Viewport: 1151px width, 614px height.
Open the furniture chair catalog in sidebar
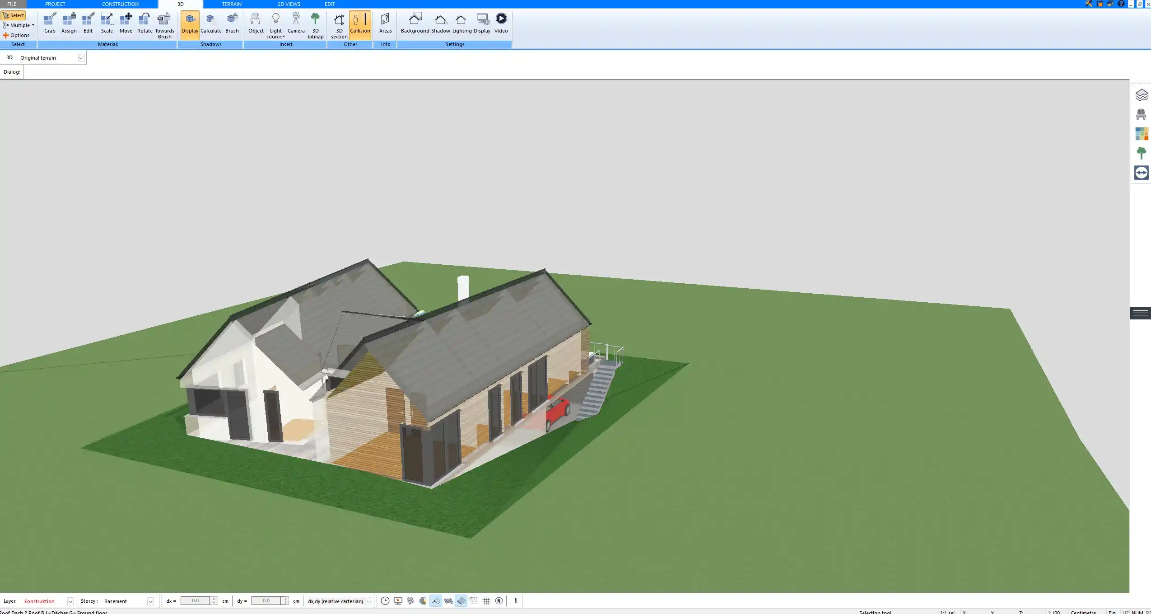coord(1142,114)
